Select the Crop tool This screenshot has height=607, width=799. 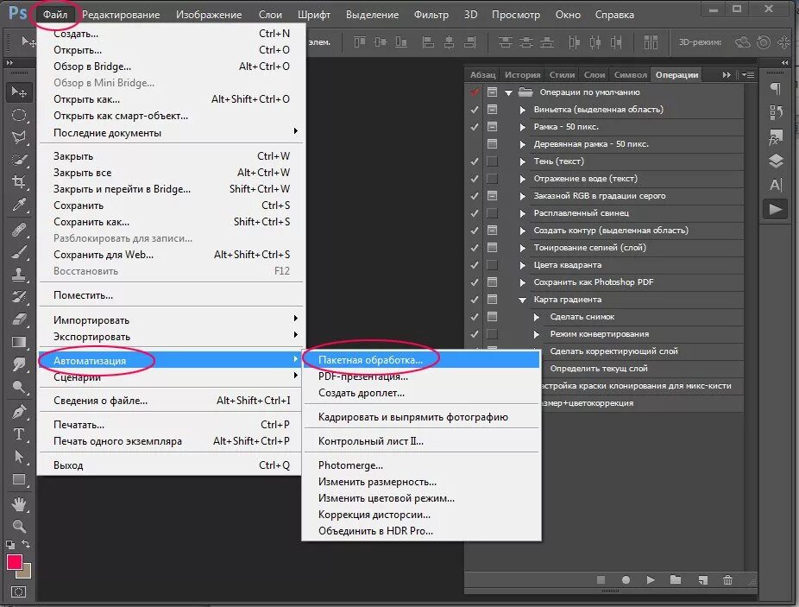pos(19,182)
